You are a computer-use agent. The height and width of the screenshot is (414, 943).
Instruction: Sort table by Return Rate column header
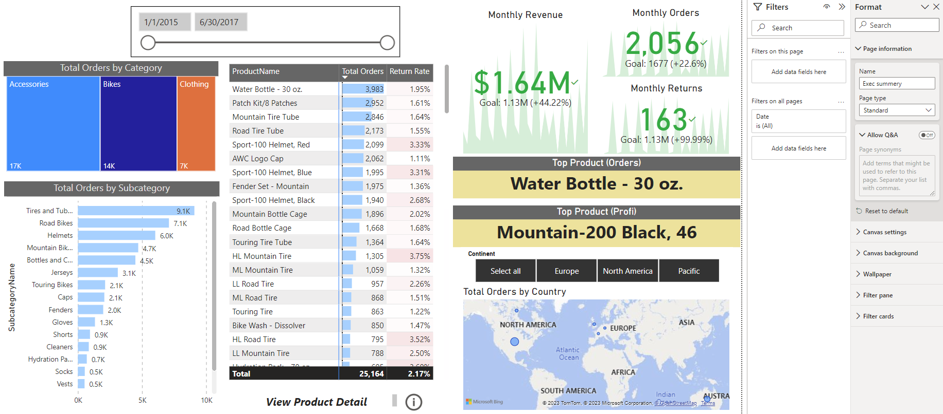click(409, 71)
